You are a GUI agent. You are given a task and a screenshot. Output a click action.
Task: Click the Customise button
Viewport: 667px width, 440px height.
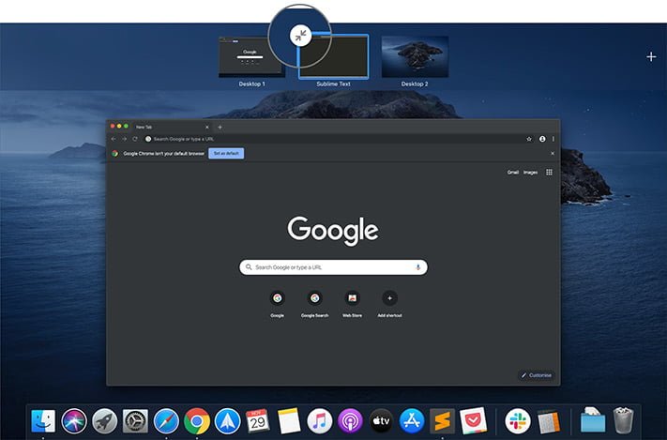click(x=537, y=375)
